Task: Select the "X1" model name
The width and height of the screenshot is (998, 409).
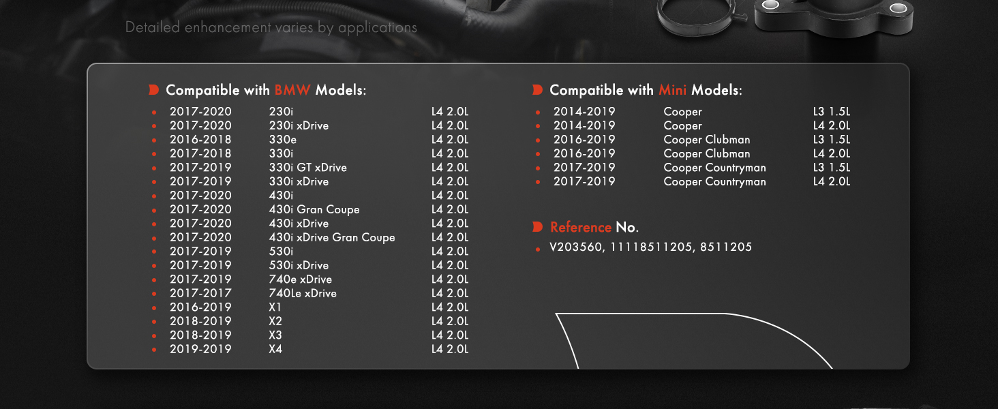Action: [x=275, y=307]
